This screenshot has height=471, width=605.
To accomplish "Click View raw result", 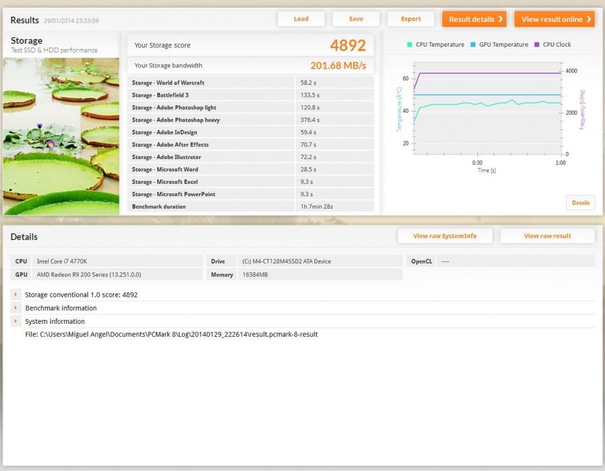I will tap(547, 236).
